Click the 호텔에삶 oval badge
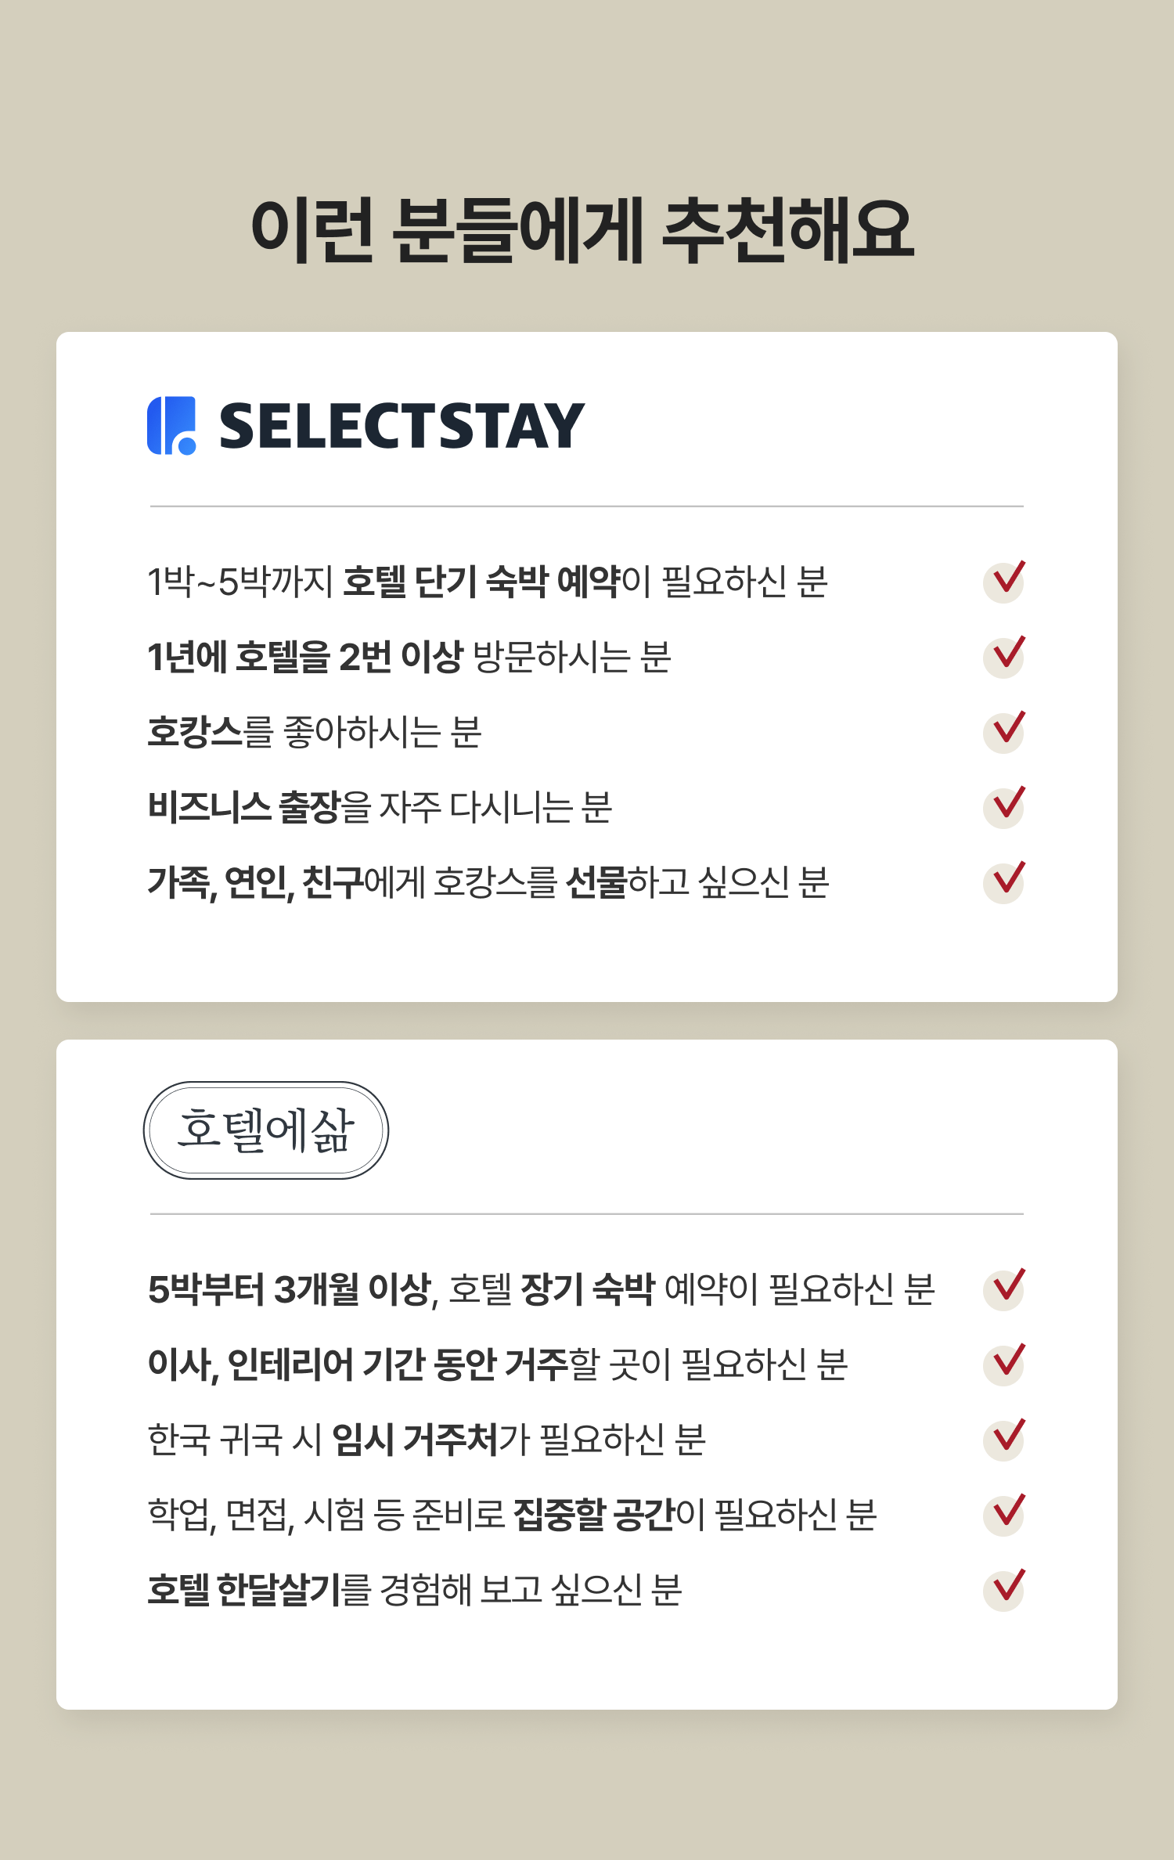The width and height of the screenshot is (1174, 1860). tap(266, 1130)
